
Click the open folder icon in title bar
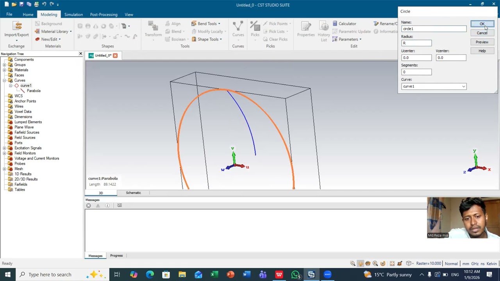click(14, 4)
